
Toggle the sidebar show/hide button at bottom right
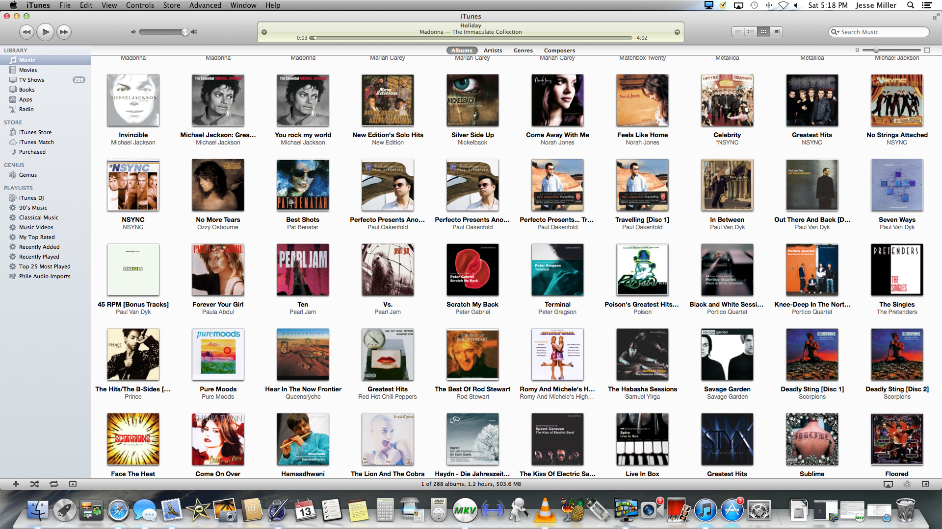(925, 484)
